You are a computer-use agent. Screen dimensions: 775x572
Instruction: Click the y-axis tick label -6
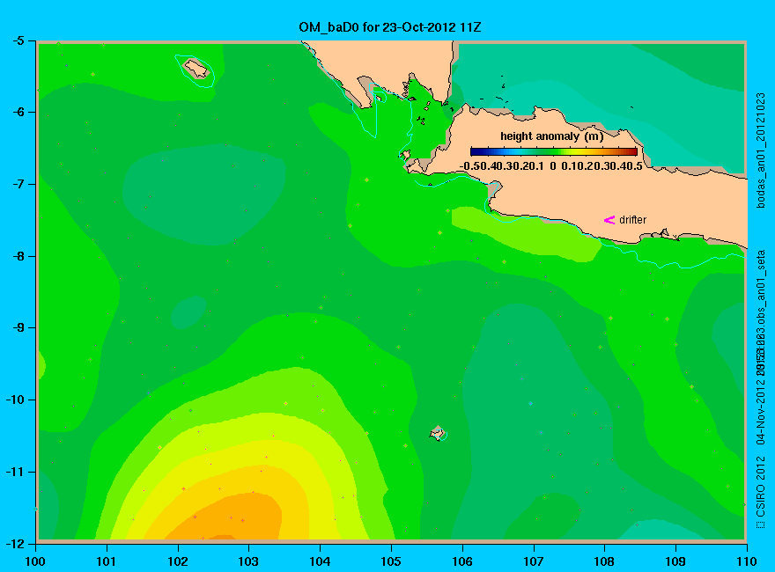click(18, 112)
